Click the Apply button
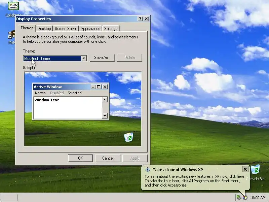Screen dimensions: 269x202 135,158
